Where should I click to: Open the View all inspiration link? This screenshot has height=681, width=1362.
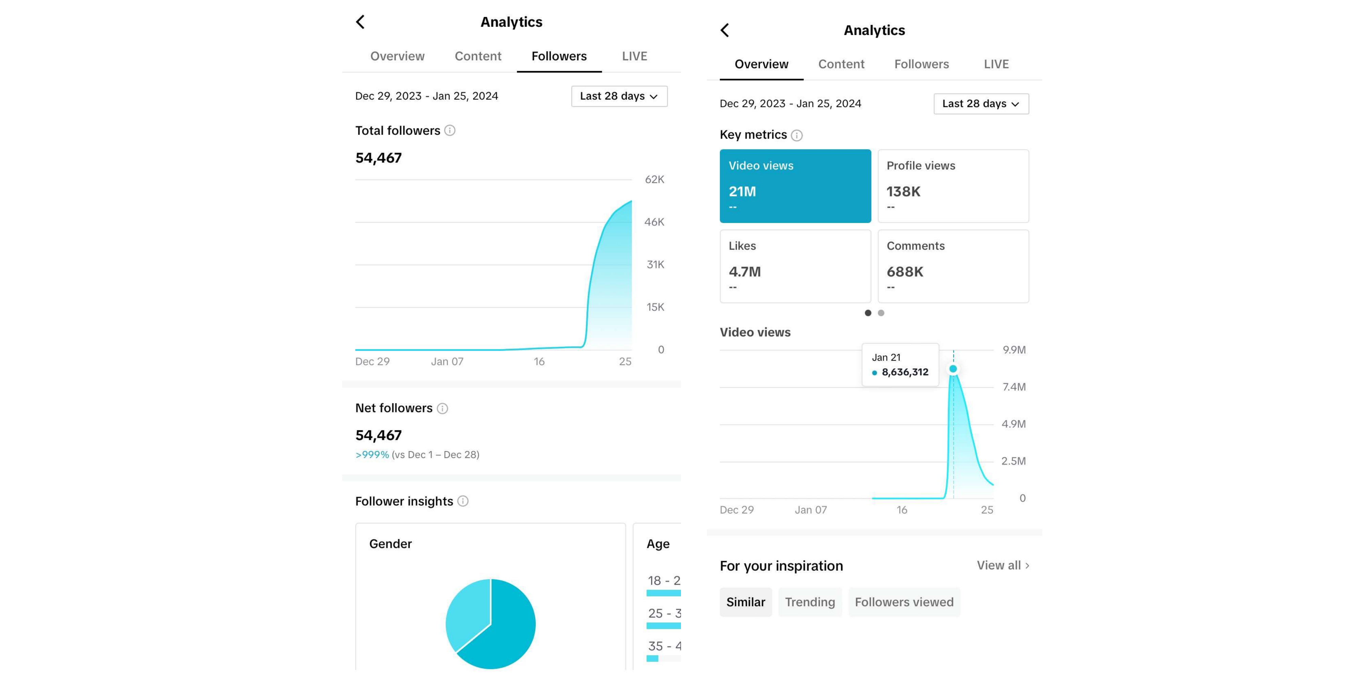1003,565
